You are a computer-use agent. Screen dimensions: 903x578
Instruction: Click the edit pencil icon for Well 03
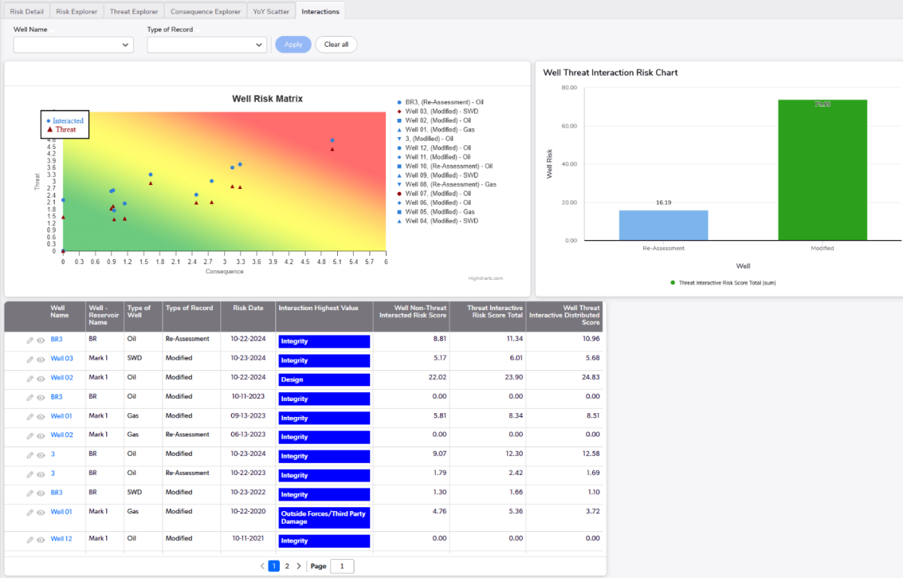(30, 359)
